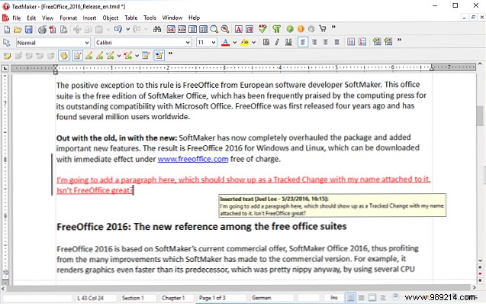Launch Presentations via the orange S icon
The image size is (486, 304).
[x=301, y=29]
